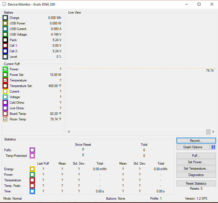Check the Time statistics checkbox
This screenshot has height=203, width=218.
32,191
